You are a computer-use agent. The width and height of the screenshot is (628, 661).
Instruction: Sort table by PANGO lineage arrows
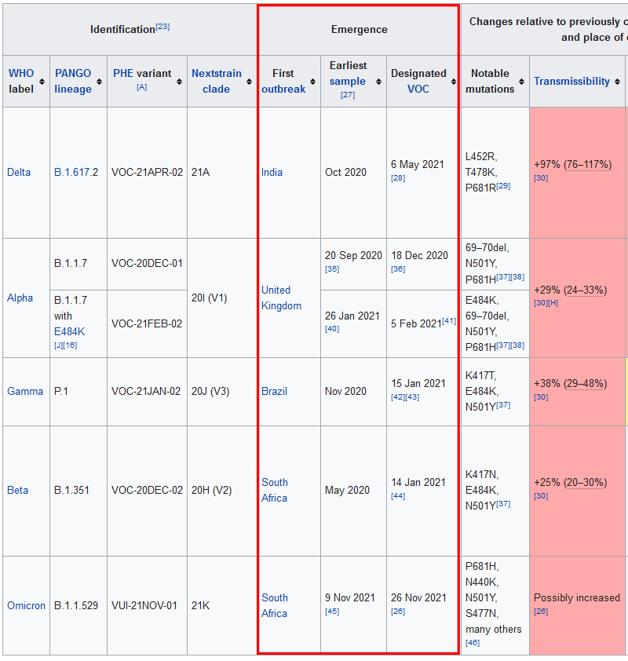click(x=99, y=82)
